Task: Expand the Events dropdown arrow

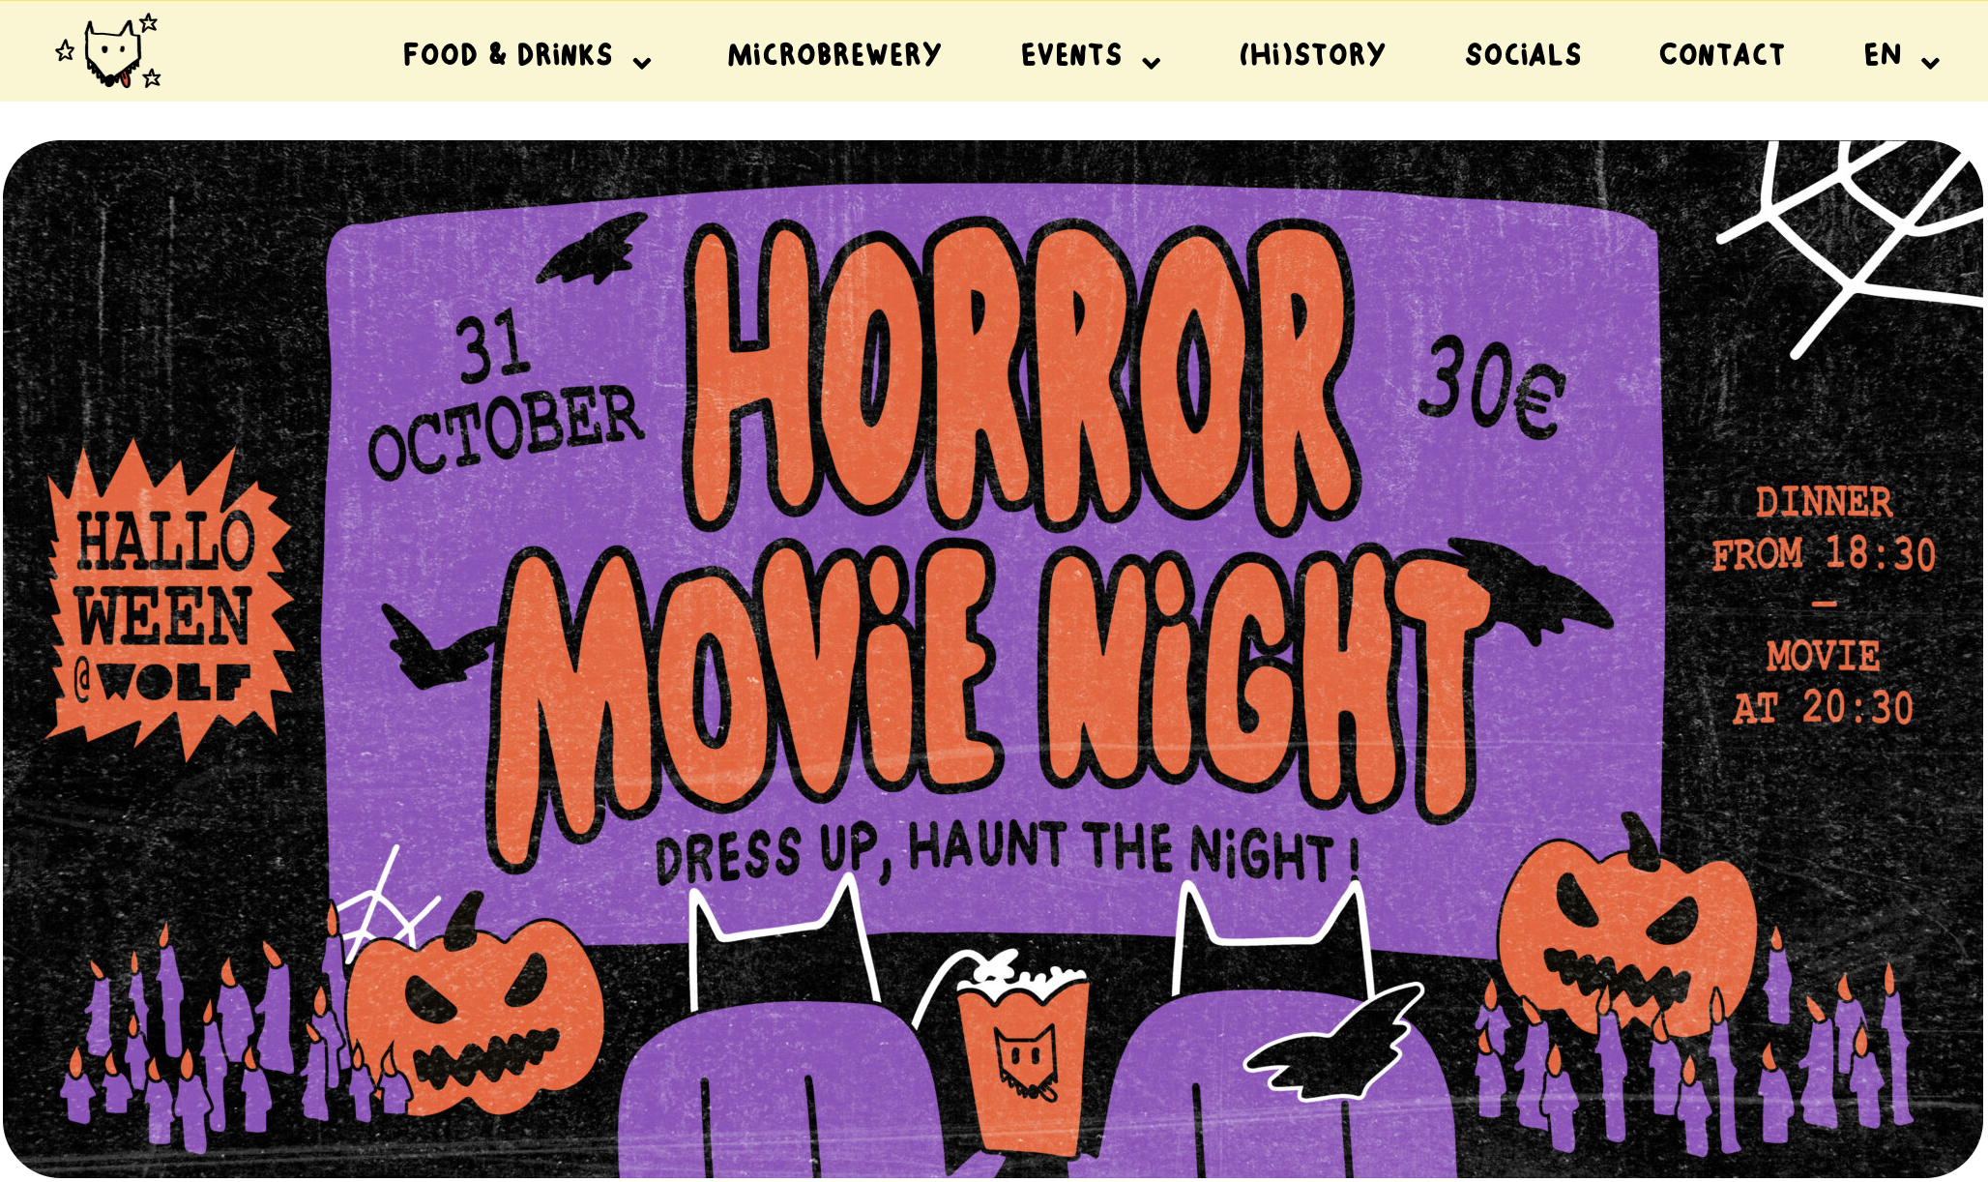Action: coord(1151,64)
